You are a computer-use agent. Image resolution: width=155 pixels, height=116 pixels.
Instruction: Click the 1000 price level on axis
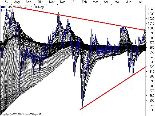(151, 28)
